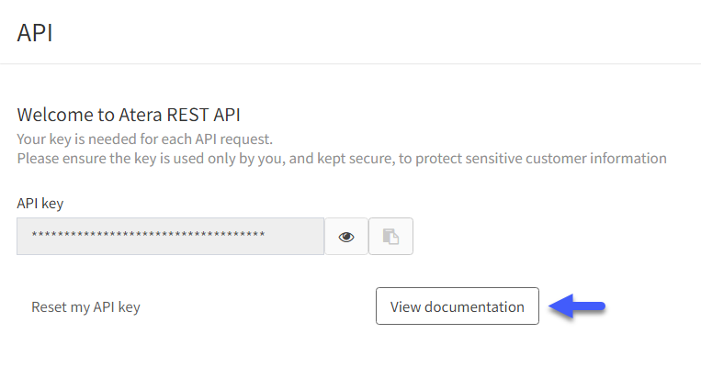This screenshot has width=701, height=367.
Task: Hit the clipboard icon beside the eye button
Action: [390, 237]
